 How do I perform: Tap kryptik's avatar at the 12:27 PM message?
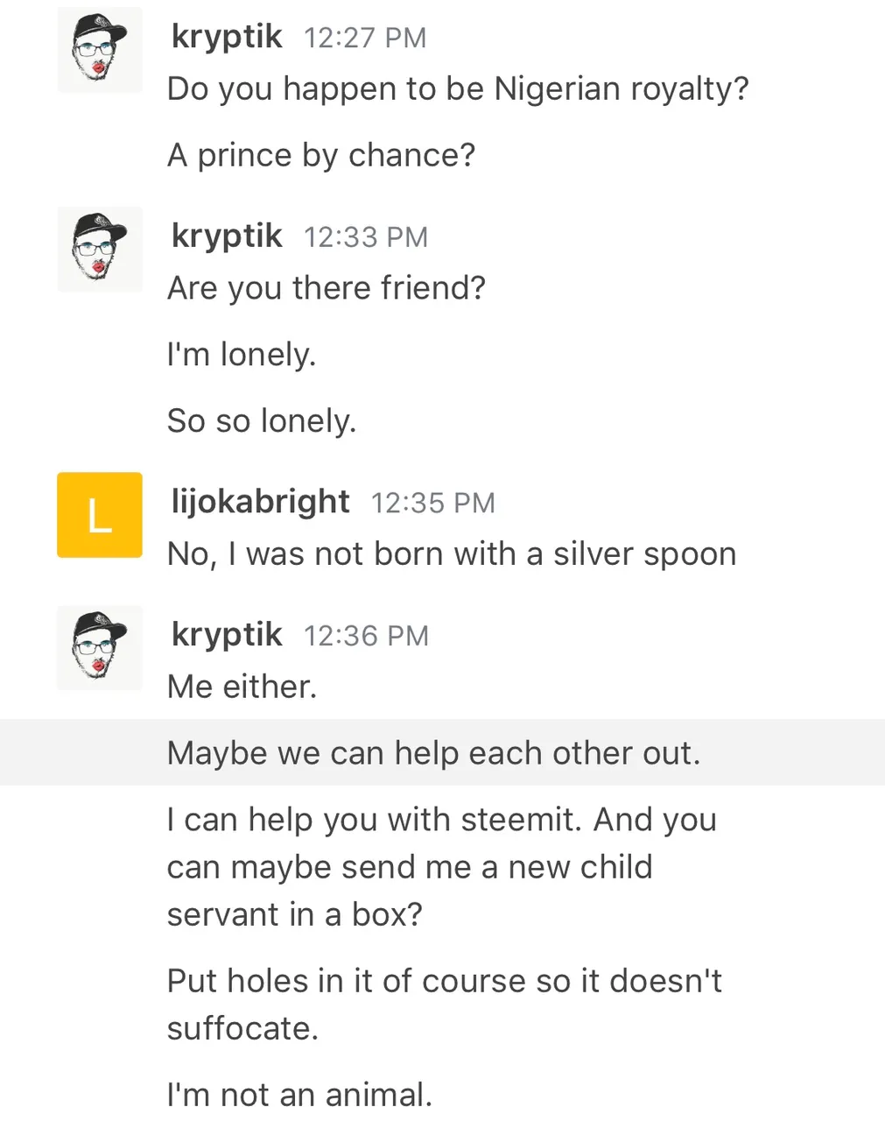pos(100,50)
